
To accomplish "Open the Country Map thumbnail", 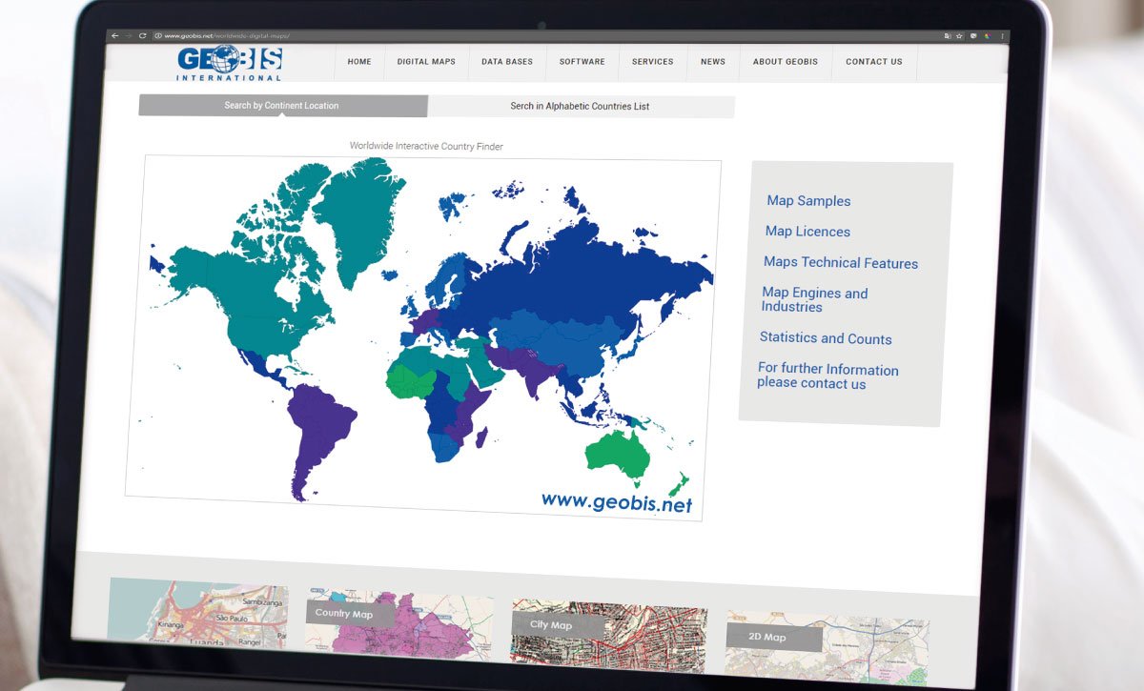I will [398, 625].
